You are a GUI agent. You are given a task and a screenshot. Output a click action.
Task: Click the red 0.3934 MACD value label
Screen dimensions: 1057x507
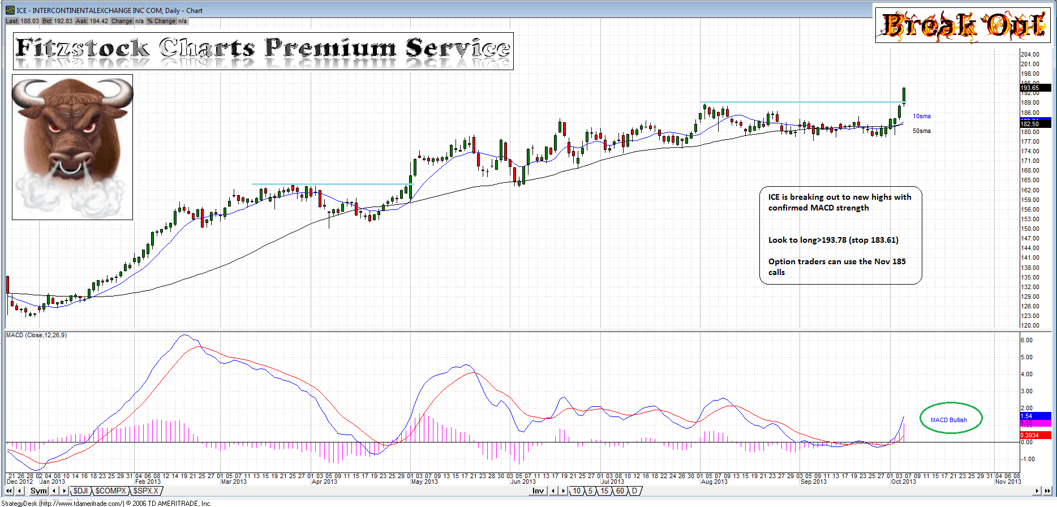click(x=1034, y=435)
